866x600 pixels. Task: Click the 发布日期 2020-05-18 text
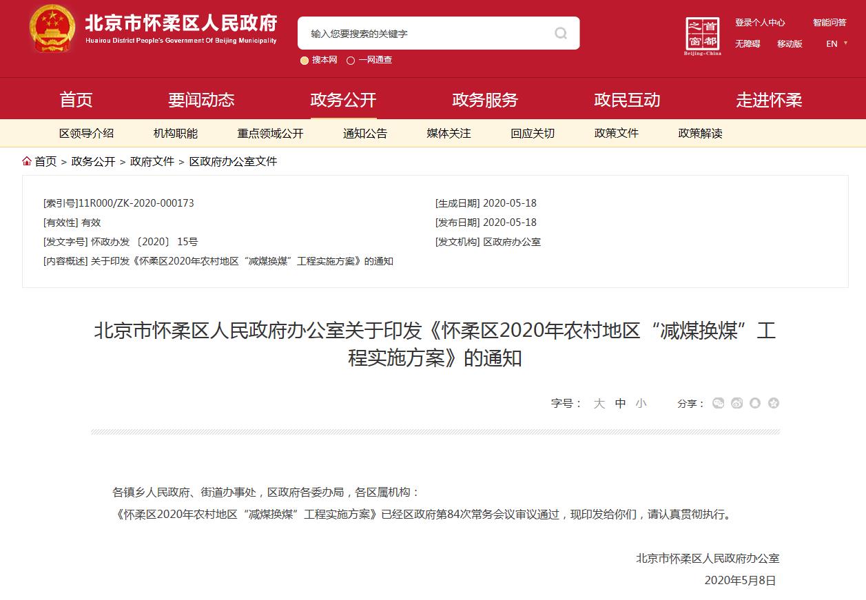click(486, 223)
